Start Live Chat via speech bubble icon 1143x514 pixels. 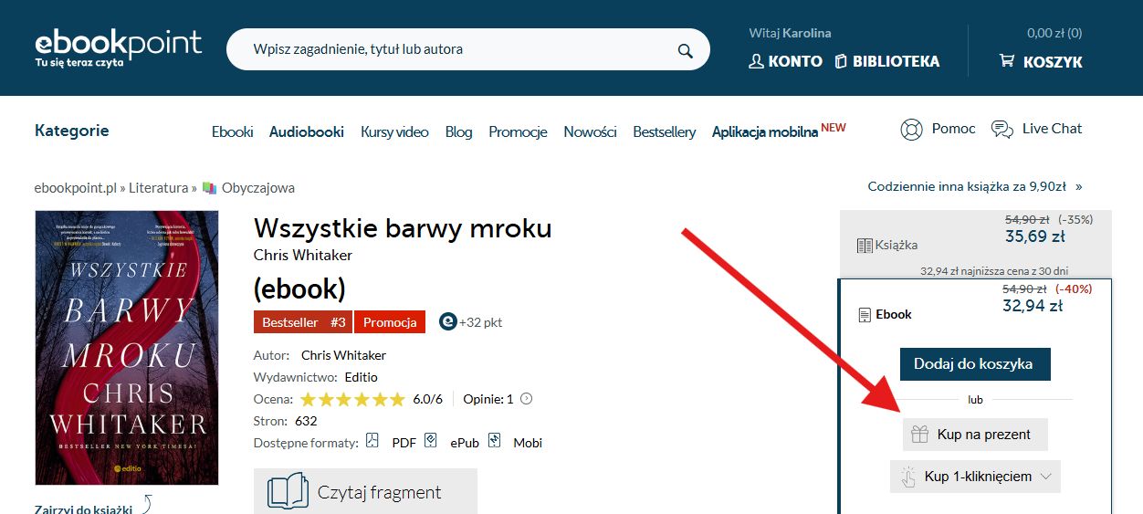(x=1002, y=130)
